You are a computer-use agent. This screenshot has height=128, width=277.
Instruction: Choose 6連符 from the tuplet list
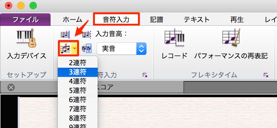coord(78,100)
